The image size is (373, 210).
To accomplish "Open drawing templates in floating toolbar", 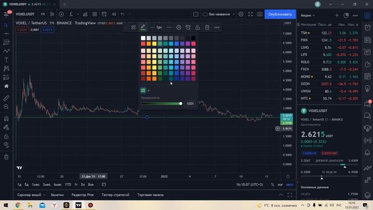I will coord(133,27).
